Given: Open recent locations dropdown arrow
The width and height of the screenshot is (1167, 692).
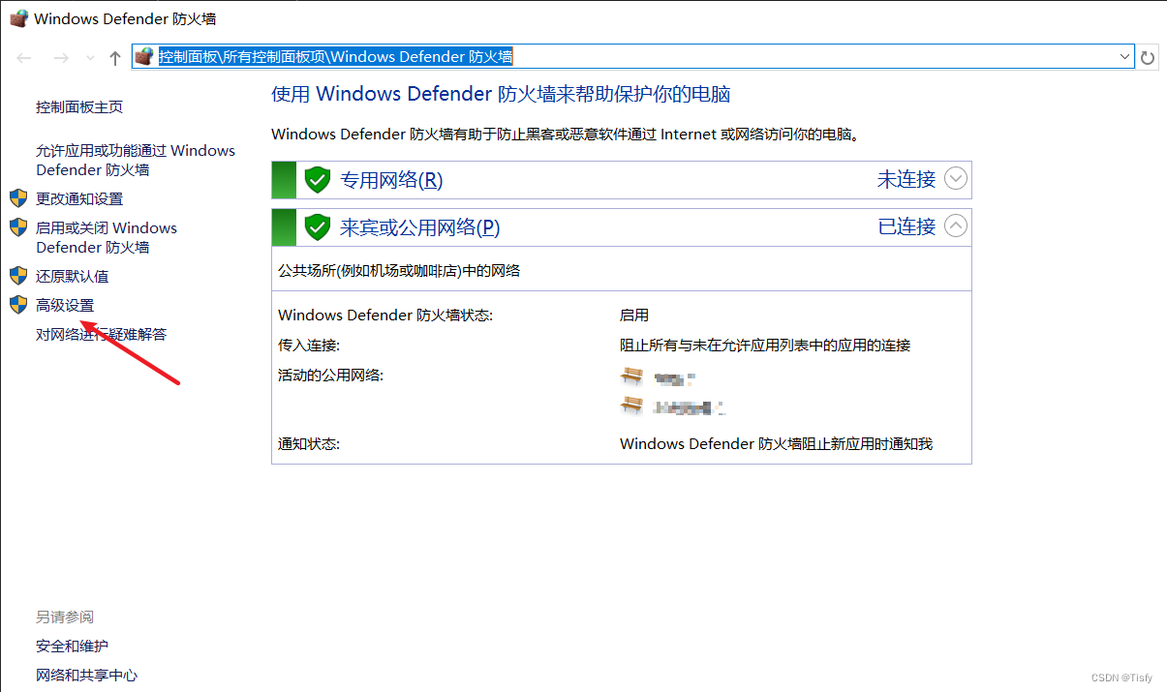Looking at the screenshot, I should (90, 58).
